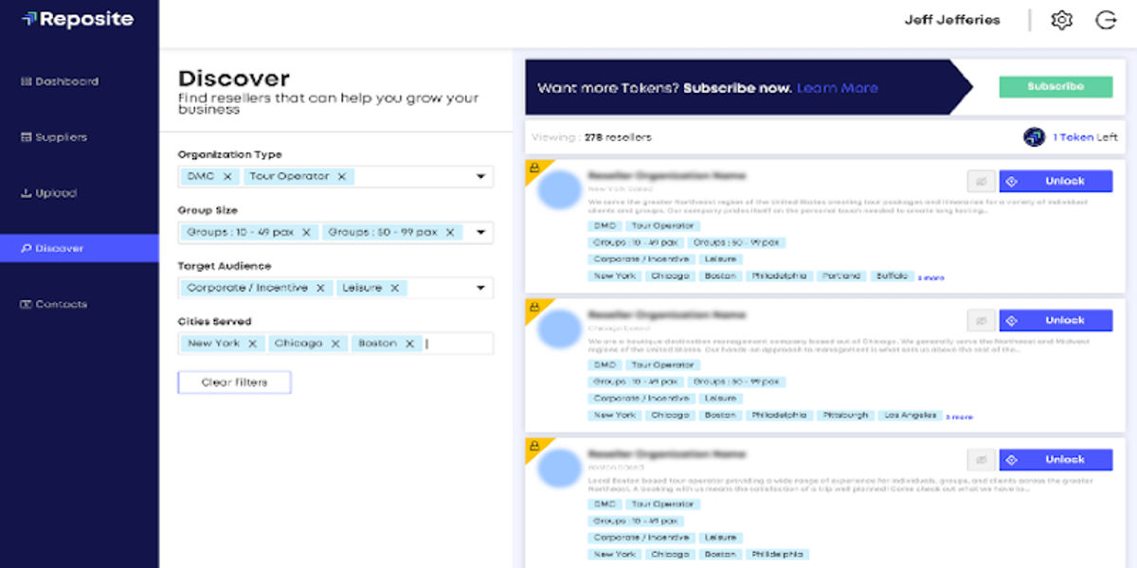Screen dimensions: 1137x568
Task: Click the Reposite logo icon
Action: click(x=29, y=18)
